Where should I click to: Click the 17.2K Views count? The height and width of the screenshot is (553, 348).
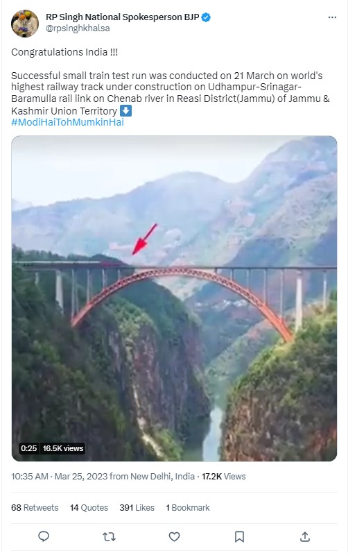tap(224, 477)
